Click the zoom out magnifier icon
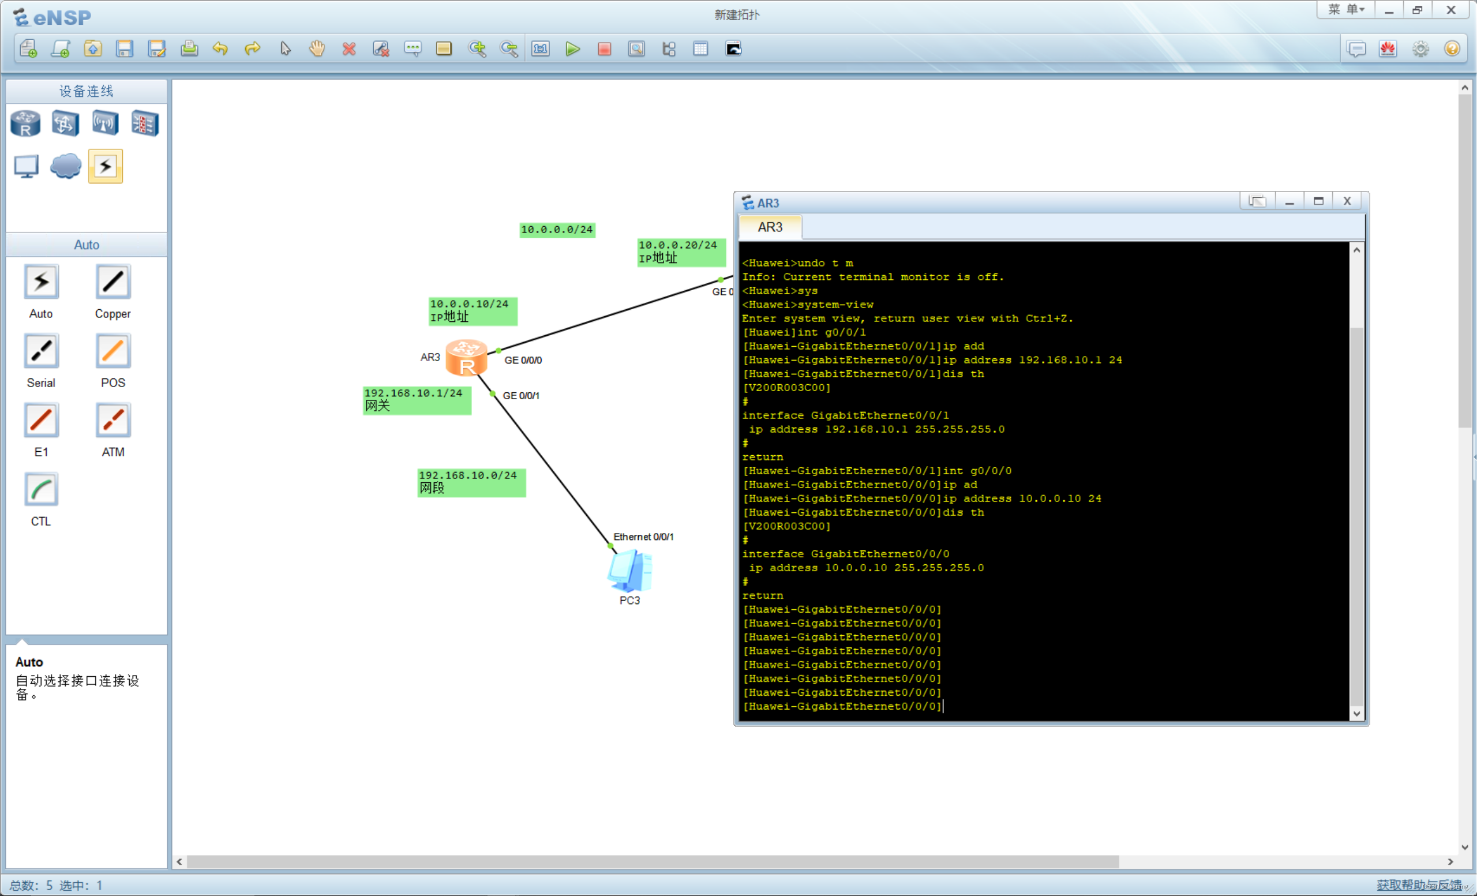 [x=509, y=48]
